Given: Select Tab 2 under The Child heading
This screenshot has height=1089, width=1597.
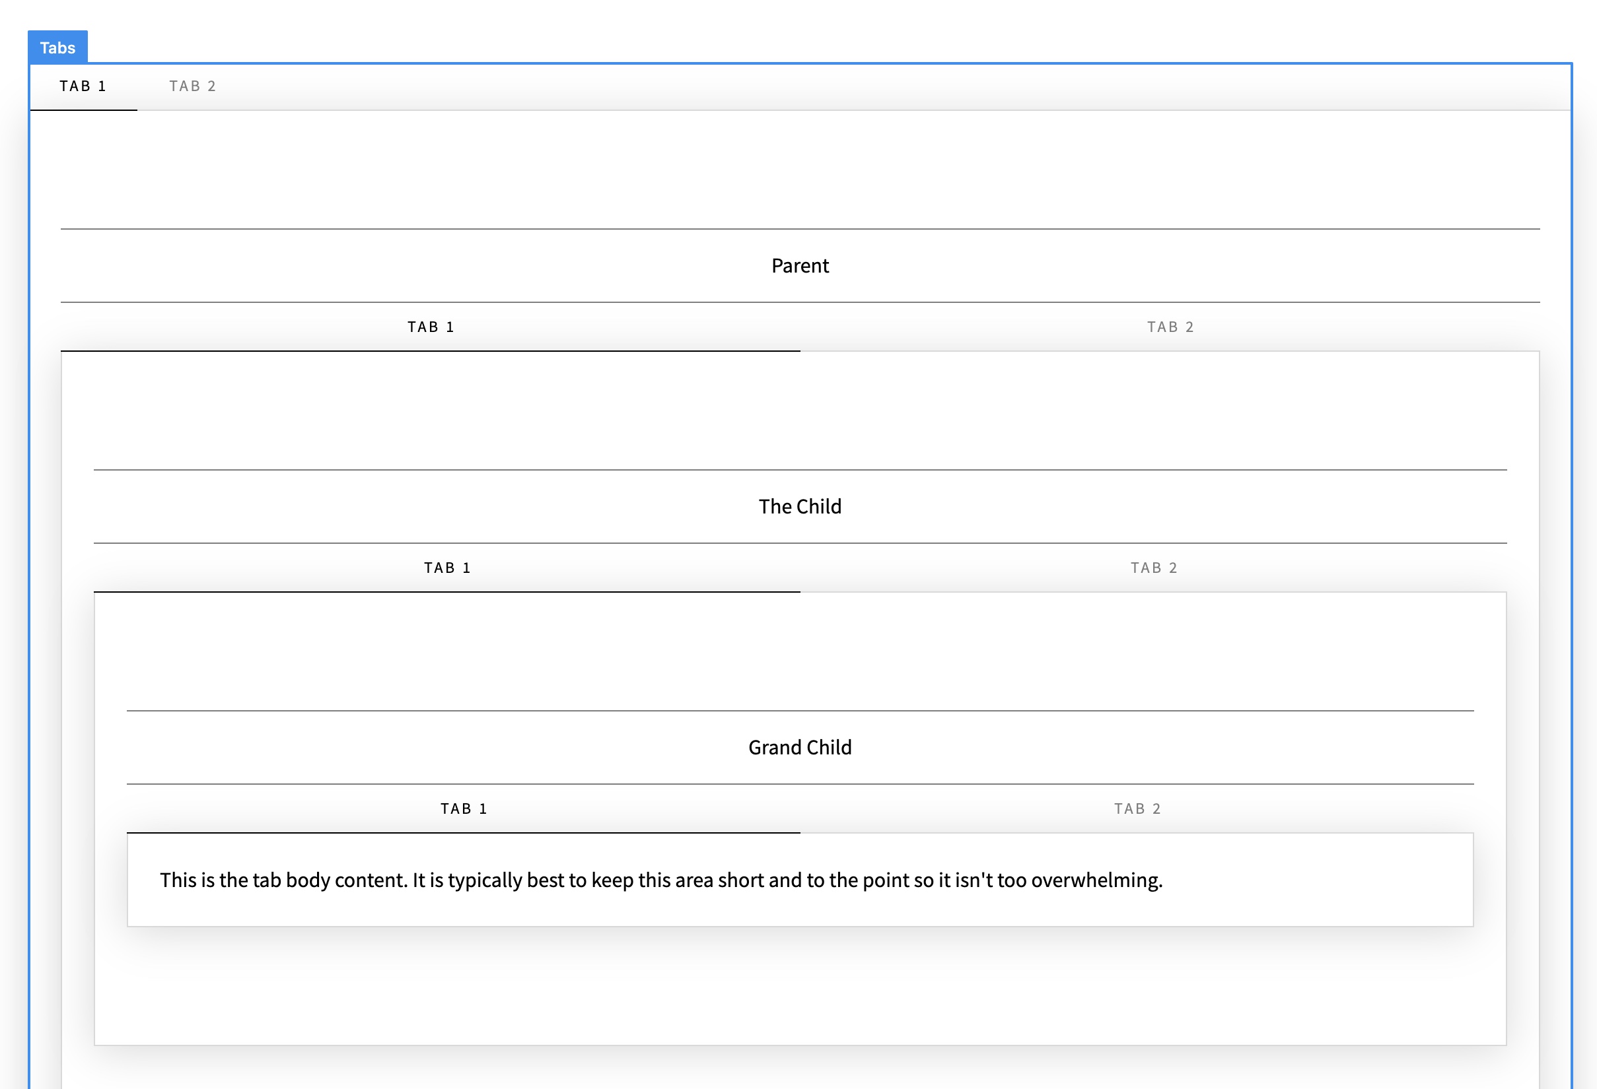Looking at the screenshot, I should 1154,568.
